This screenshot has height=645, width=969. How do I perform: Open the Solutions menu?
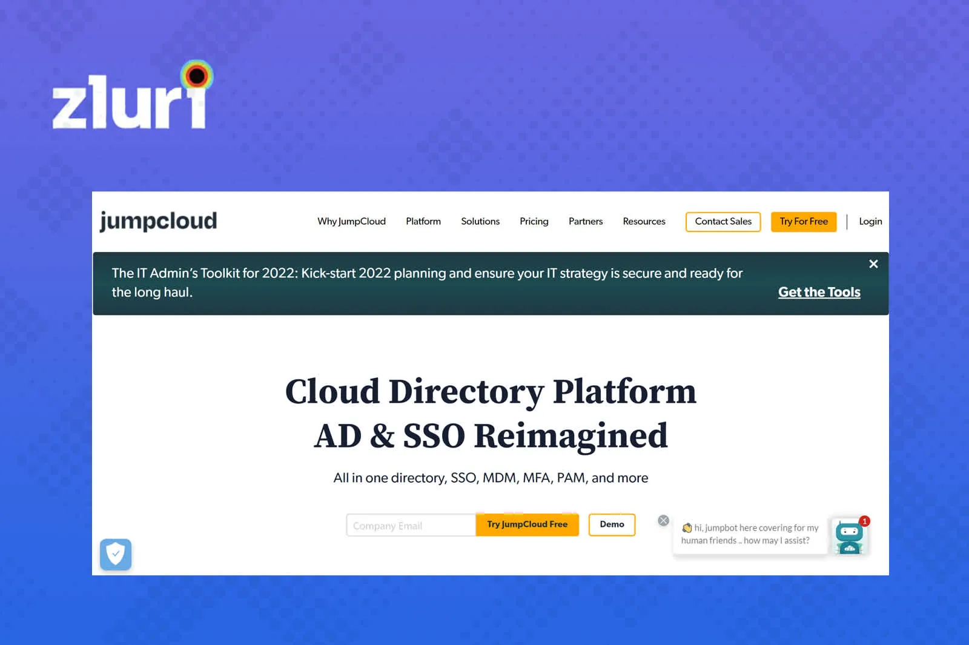(x=480, y=221)
